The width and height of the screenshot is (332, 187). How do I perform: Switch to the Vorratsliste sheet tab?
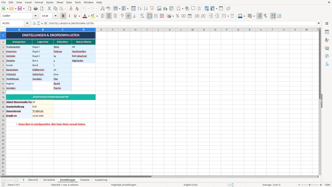(49, 180)
